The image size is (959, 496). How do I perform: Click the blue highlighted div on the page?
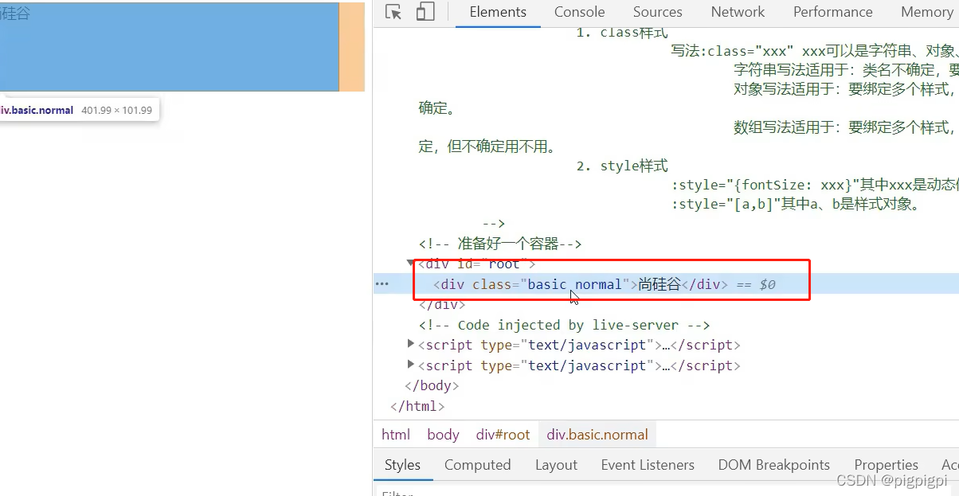pos(169,47)
